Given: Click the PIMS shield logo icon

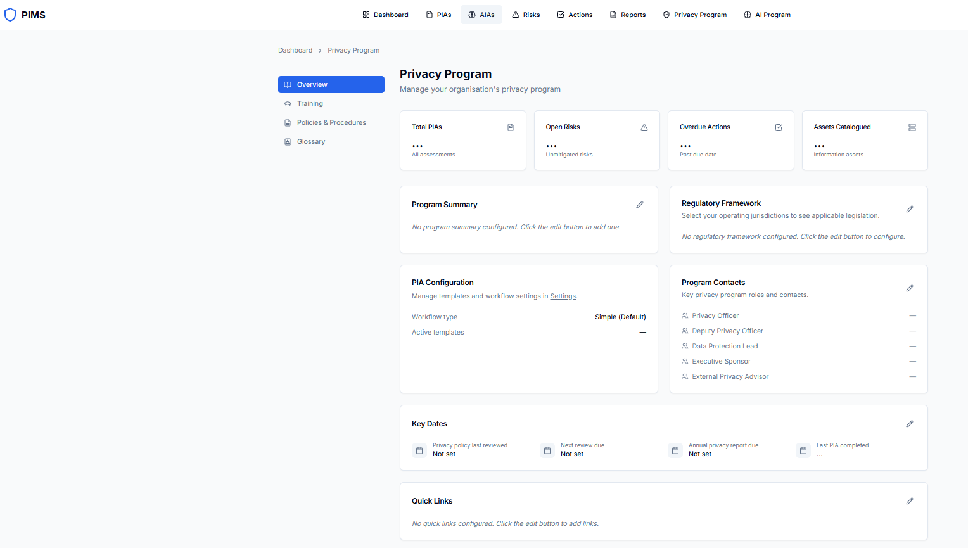Looking at the screenshot, I should point(10,15).
